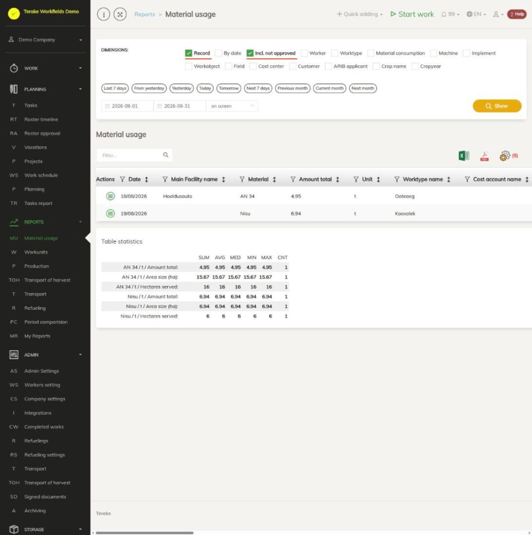The width and height of the screenshot is (532, 535).
Task: Tick the Machine dimension checkbox
Action: [433, 53]
